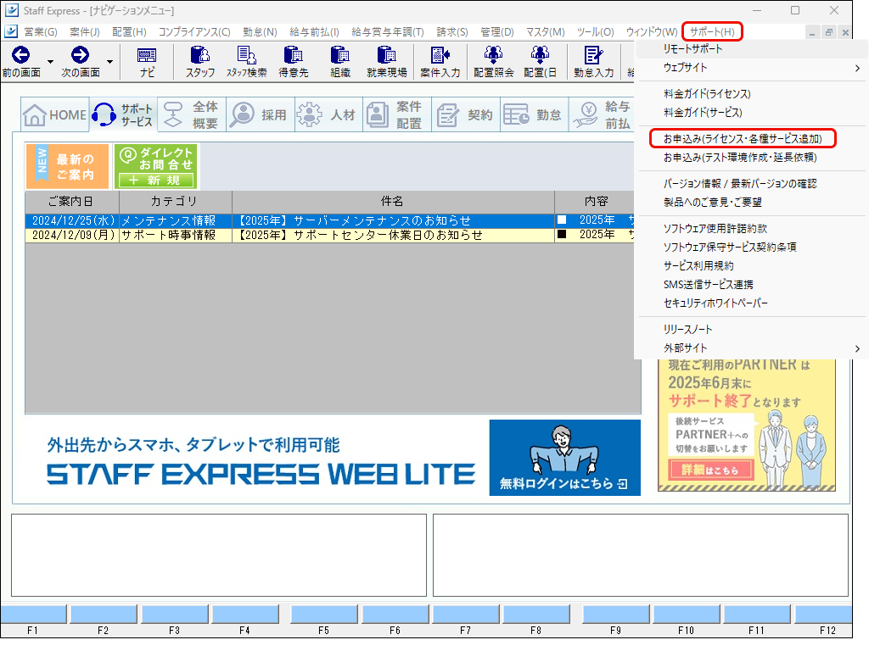
Task: Go forward with the 次の画面 arrow icon
Action: click(80, 55)
